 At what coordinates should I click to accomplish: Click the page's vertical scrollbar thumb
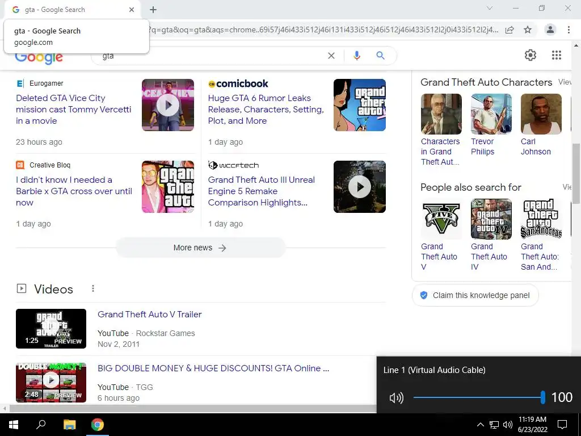click(576, 174)
